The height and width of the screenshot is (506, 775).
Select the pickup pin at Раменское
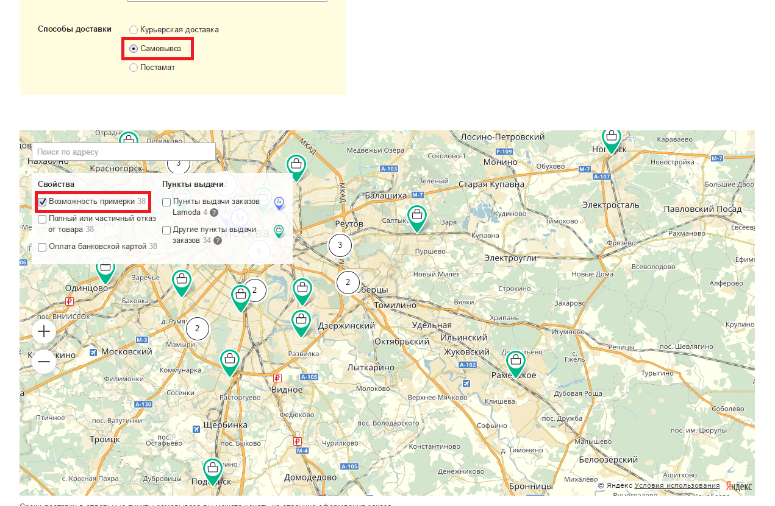pos(515,363)
